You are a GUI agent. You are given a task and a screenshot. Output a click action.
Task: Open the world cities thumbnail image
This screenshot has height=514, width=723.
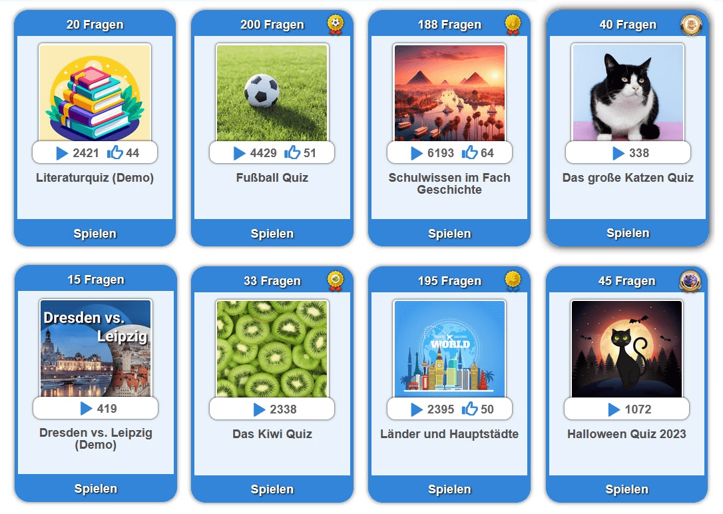449,349
